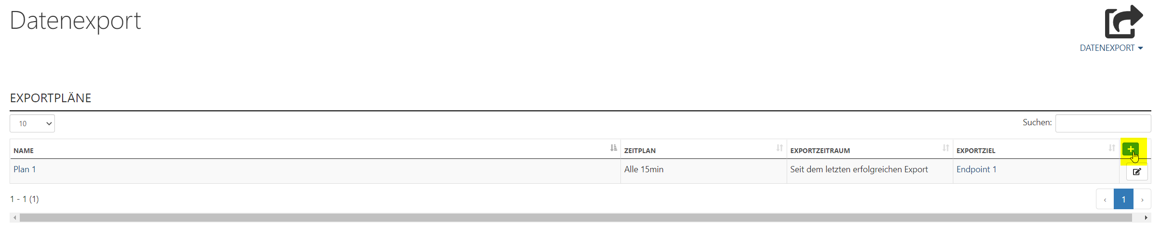Open the Plan 1 link

click(x=25, y=169)
